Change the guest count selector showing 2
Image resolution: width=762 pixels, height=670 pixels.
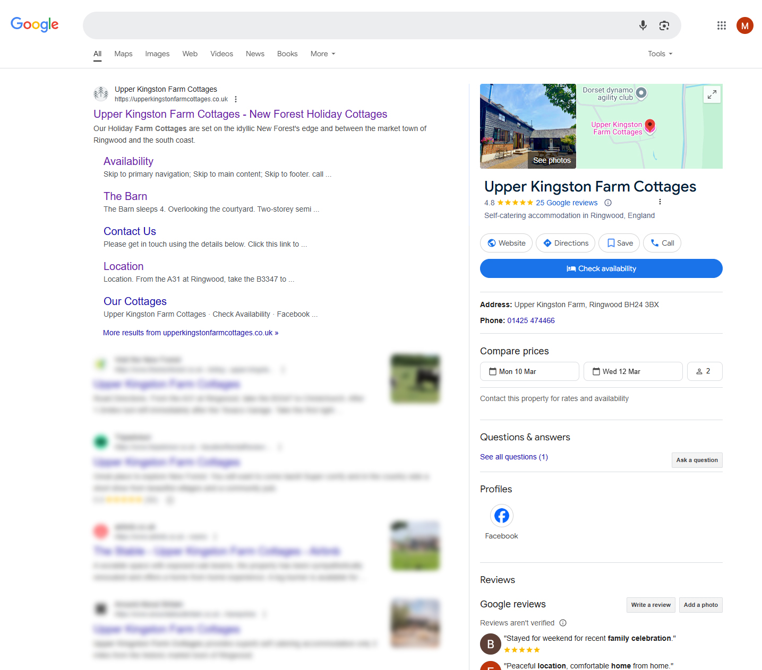tap(705, 371)
